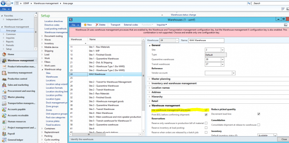
Task: Open the Quarantine warehouse dropdown
Action: [223, 59]
